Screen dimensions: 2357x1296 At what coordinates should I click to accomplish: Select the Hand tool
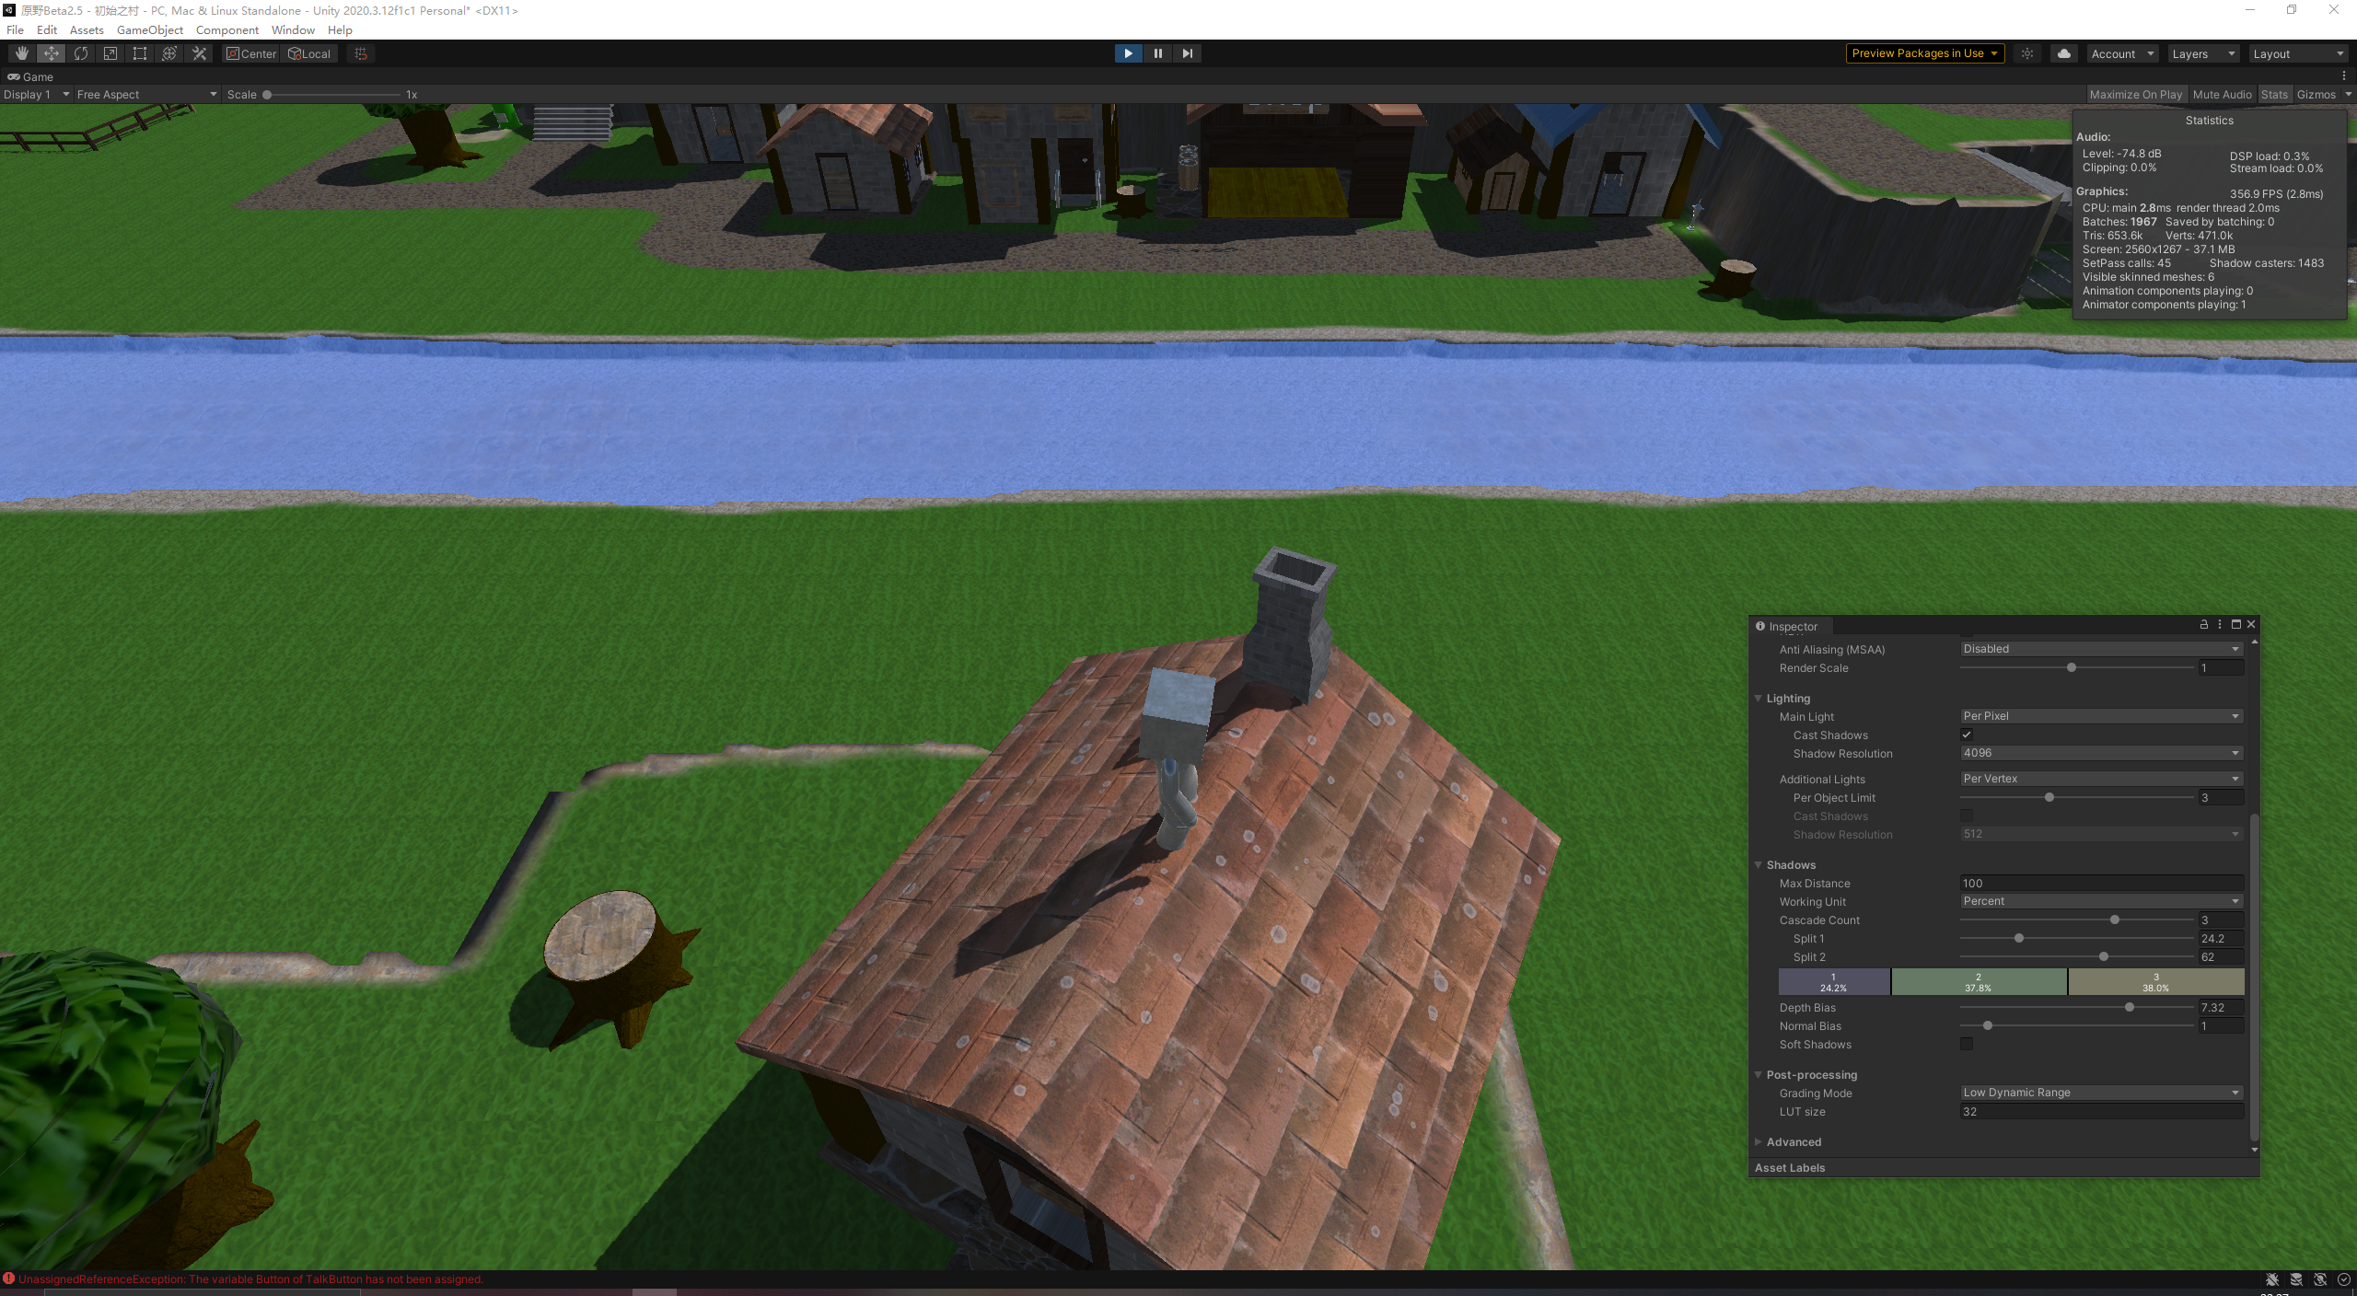pyautogui.click(x=21, y=53)
